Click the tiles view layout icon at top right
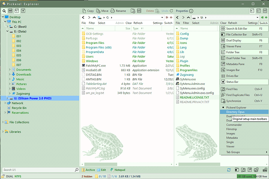Image resolution: width=269 pixels, height=179 pixels. pyautogui.click(x=265, y=11)
